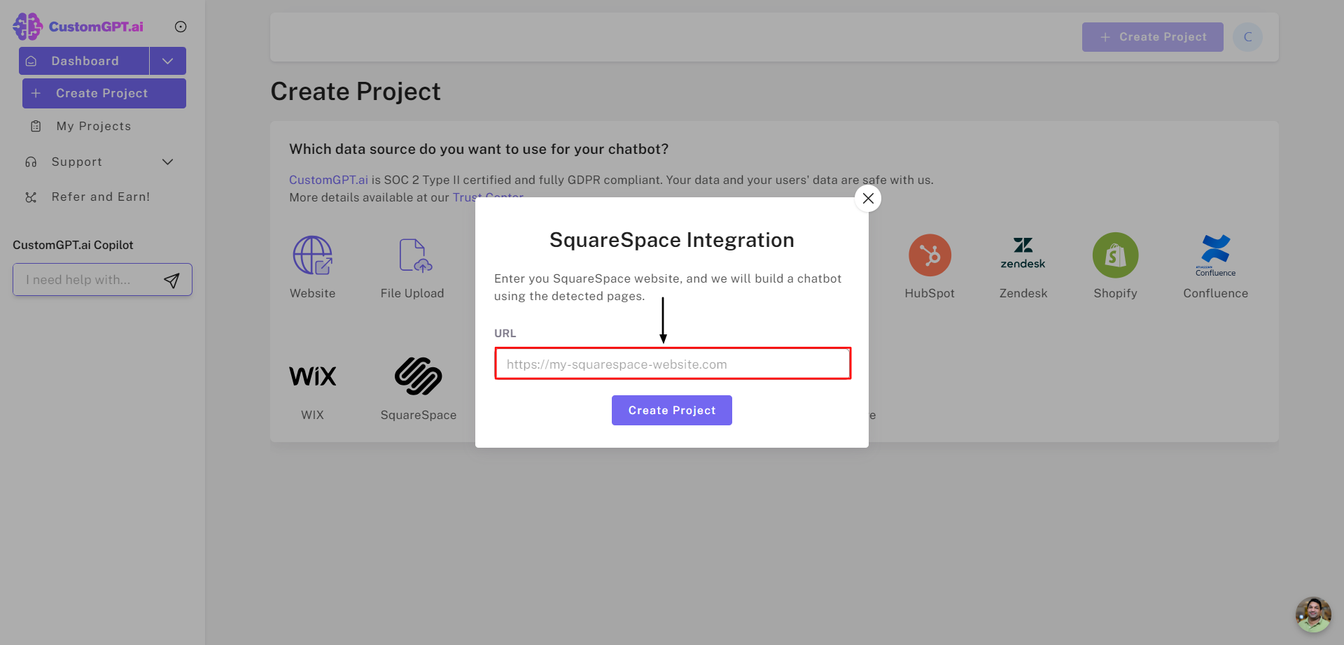The width and height of the screenshot is (1344, 645).
Task: Open the Dashboard menu item
Action: 84,61
